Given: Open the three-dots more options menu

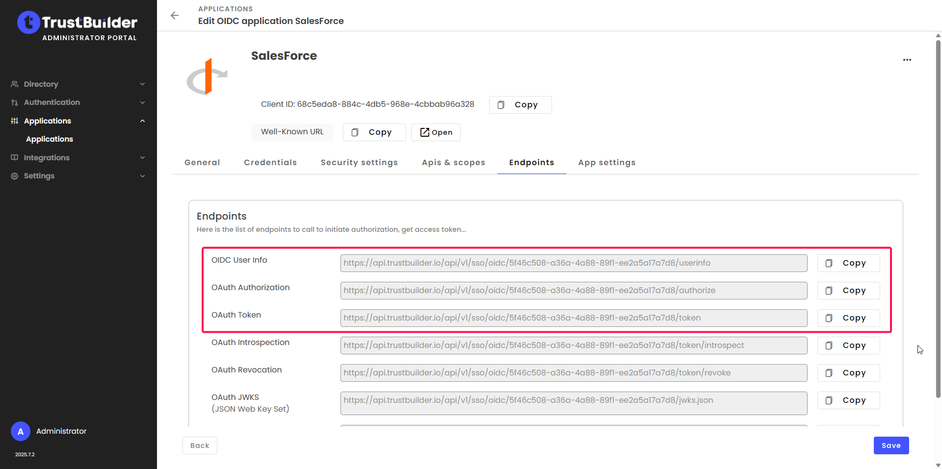Looking at the screenshot, I should pyautogui.click(x=907, y=60).
